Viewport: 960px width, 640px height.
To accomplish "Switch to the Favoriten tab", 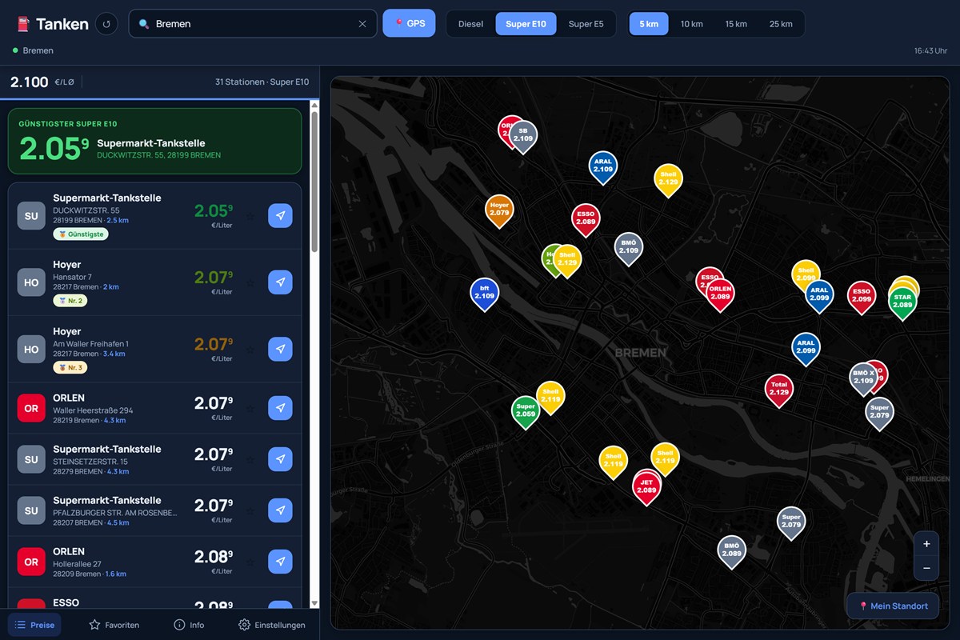I will point(114,625).
